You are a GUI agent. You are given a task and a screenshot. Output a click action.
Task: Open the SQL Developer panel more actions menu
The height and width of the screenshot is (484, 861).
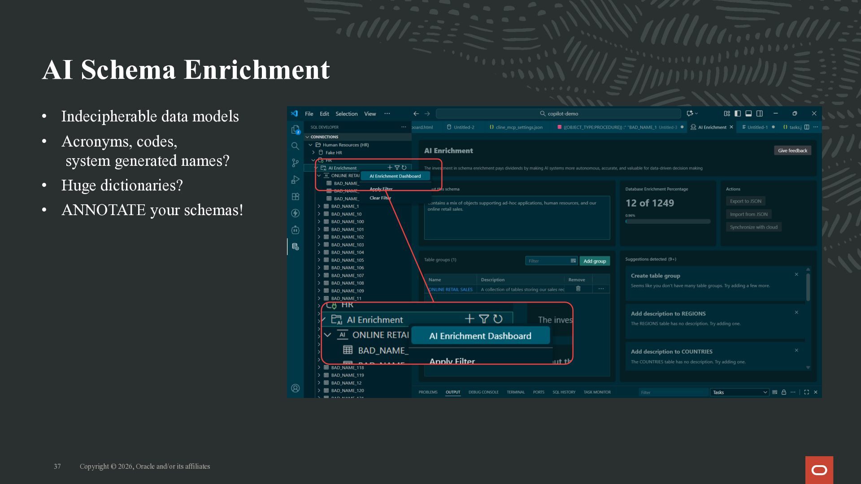[x=404, y=127]
